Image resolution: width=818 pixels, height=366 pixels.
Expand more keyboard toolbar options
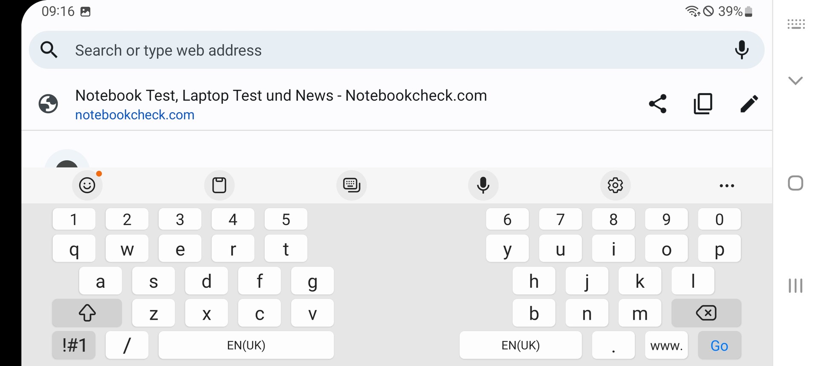(x=726, y=186)
